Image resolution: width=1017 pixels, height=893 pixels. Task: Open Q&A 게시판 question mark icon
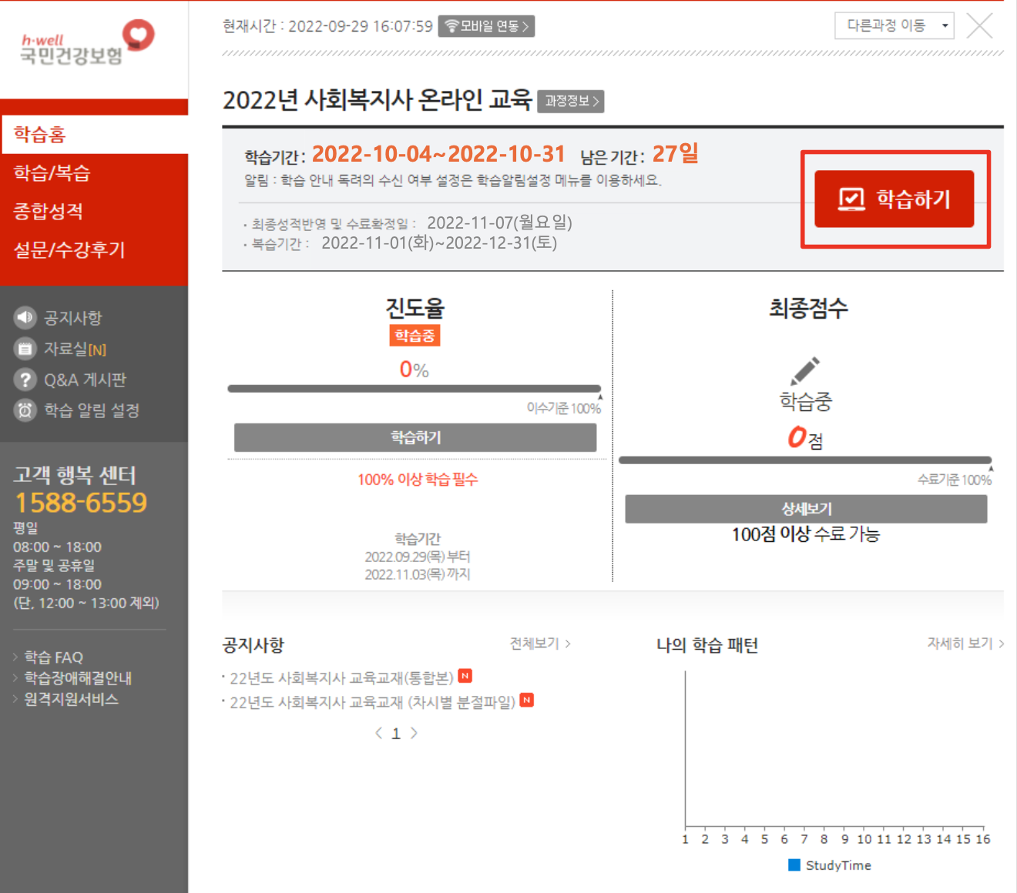point(25,379)
